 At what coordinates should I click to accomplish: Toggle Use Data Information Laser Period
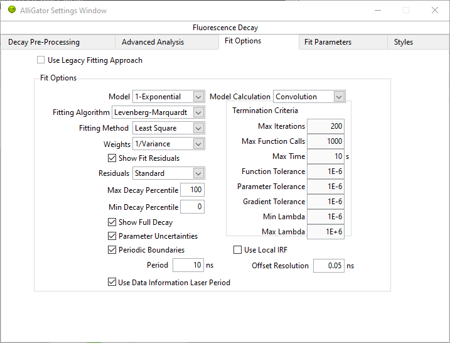pos(112,282)
